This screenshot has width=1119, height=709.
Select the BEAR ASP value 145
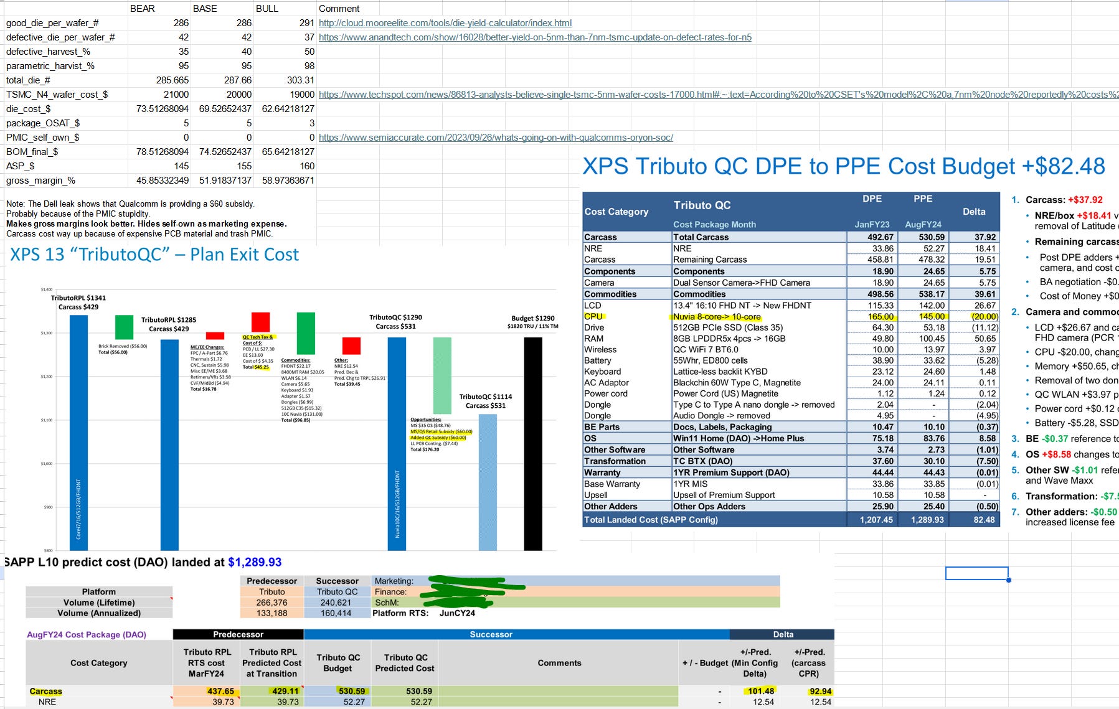[181, 166]
